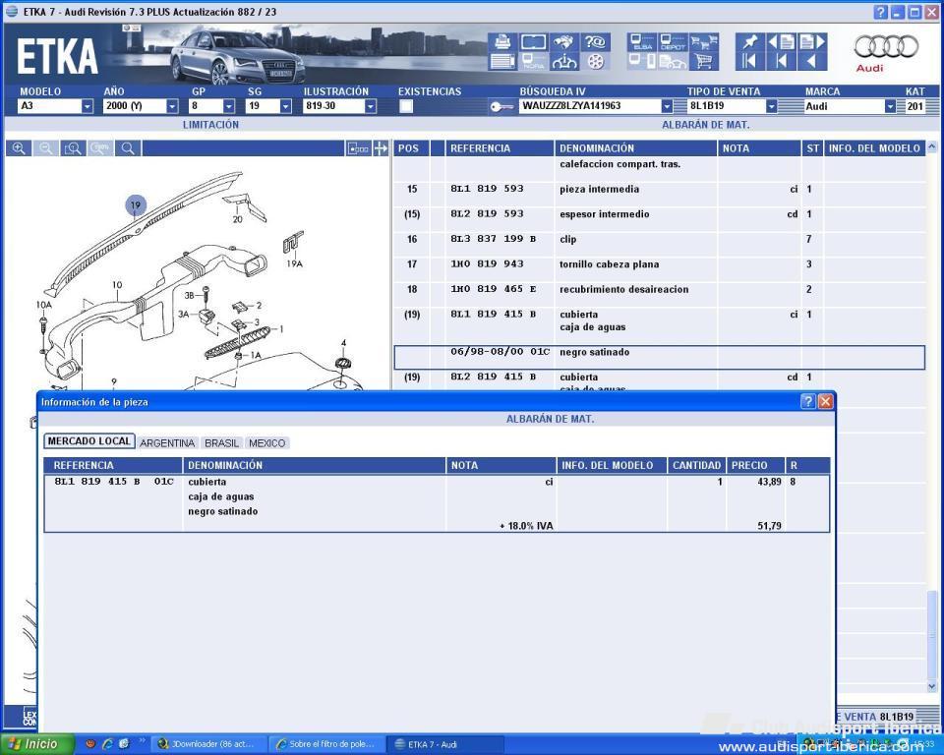Select the row '06/98-08/00 01C' negro satinado
The image size is (944, 755).
pos(659,357)
